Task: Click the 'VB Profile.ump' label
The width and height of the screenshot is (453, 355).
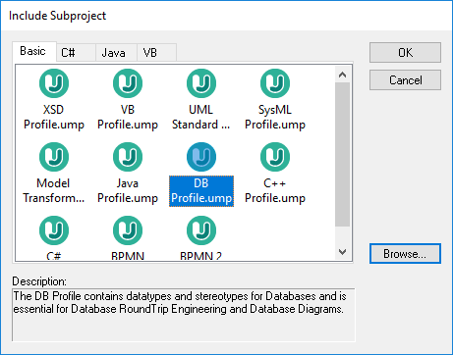Action: coord(128,117)
